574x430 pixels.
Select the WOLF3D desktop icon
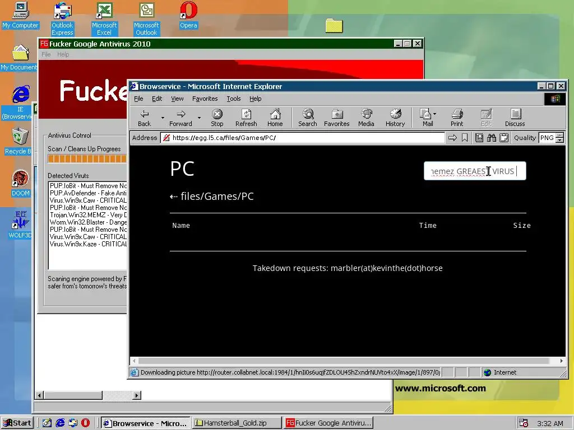point(20,225)
